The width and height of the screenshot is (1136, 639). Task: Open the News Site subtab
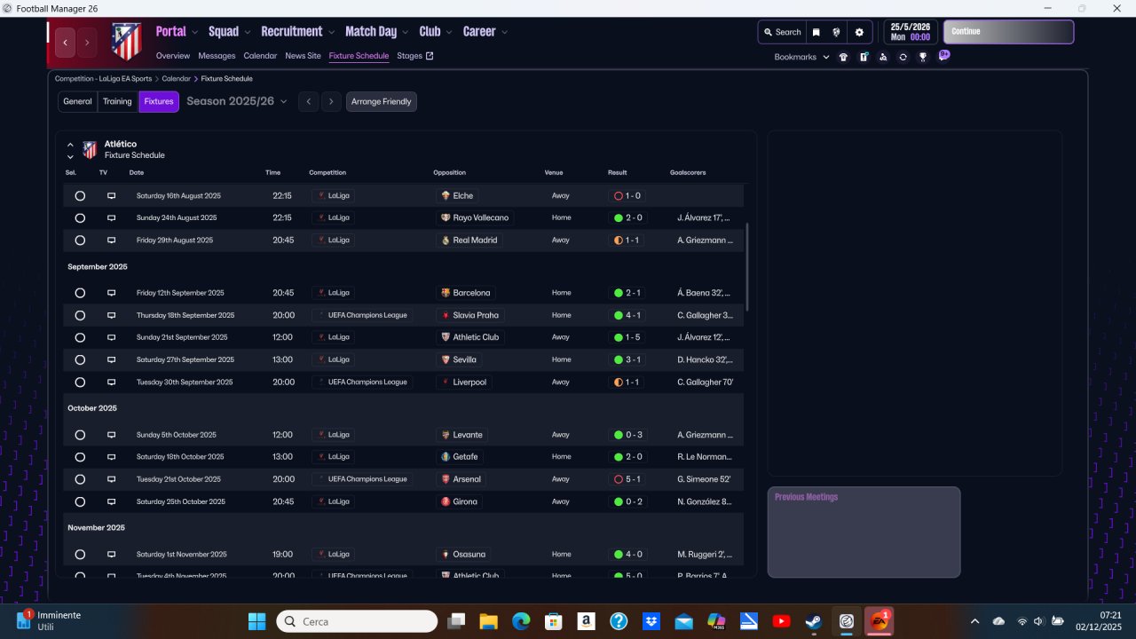303,56
